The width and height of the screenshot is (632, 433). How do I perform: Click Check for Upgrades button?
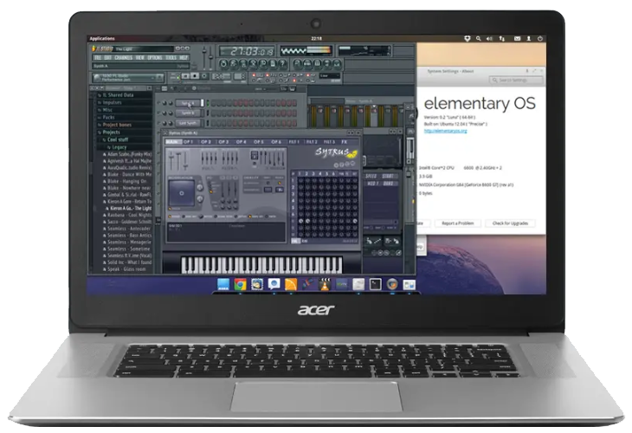point(510,223)
